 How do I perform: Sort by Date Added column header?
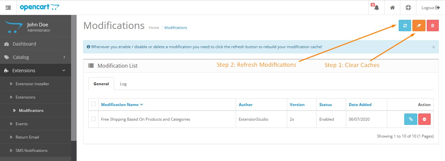point(360,105)
